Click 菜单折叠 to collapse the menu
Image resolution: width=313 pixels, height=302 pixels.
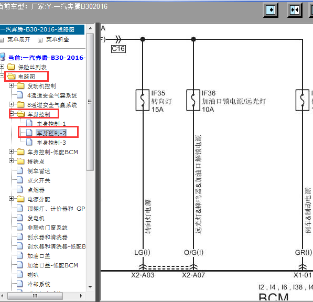[x=58, y=39]
